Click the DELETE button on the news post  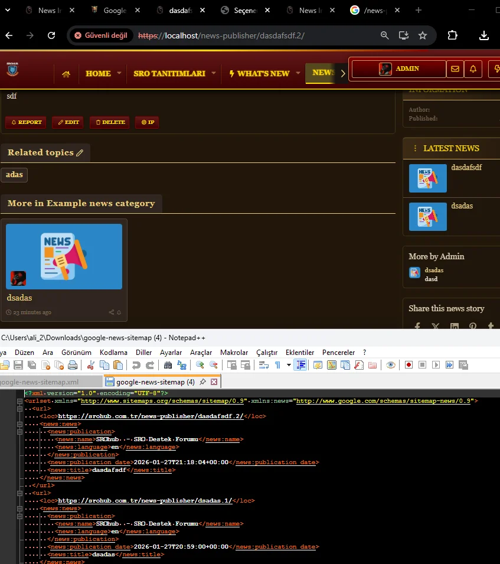109,122
